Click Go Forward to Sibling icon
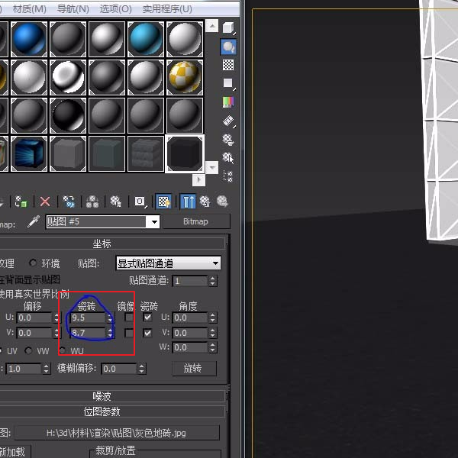The image size is (458, 458). point(222,202)
